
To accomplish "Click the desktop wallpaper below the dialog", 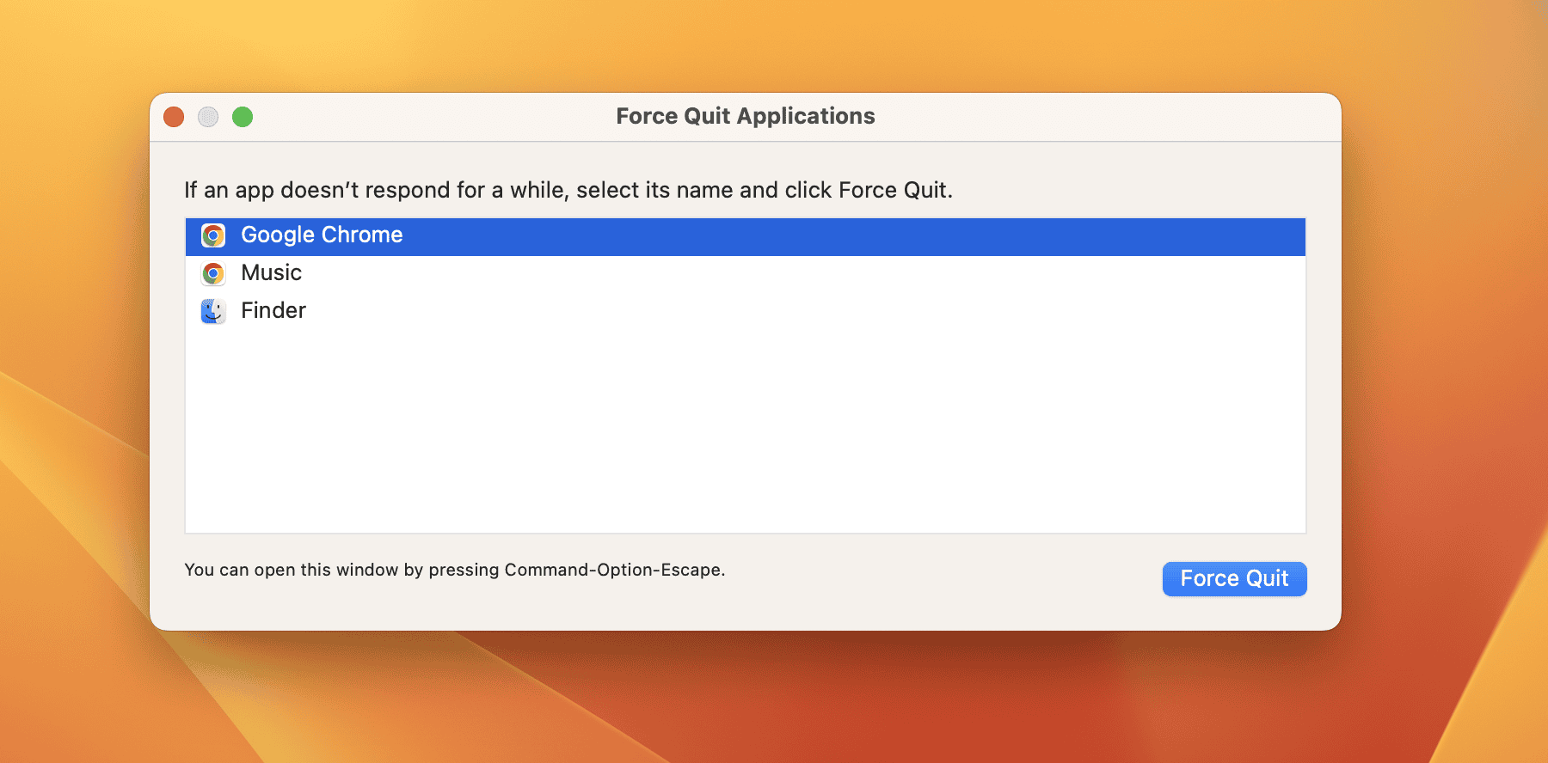I will (x=774, y=696).
